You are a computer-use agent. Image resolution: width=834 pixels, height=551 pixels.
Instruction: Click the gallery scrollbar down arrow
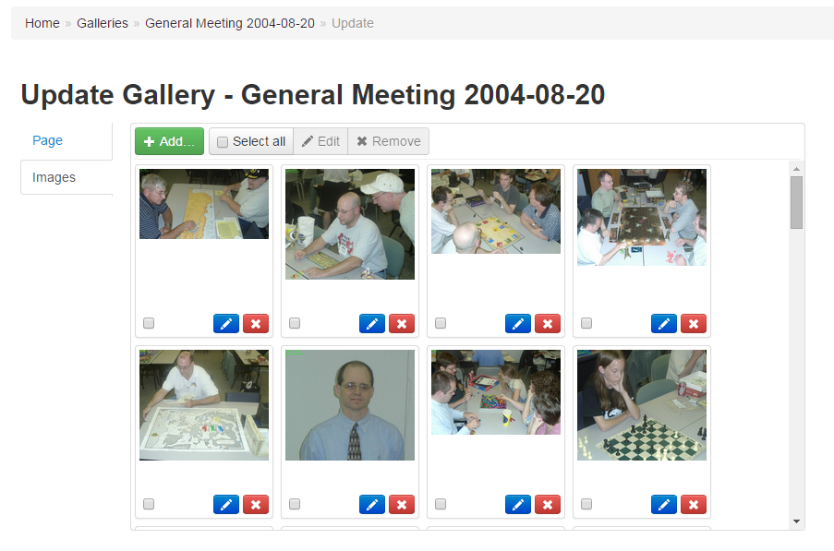click(796, 521)
